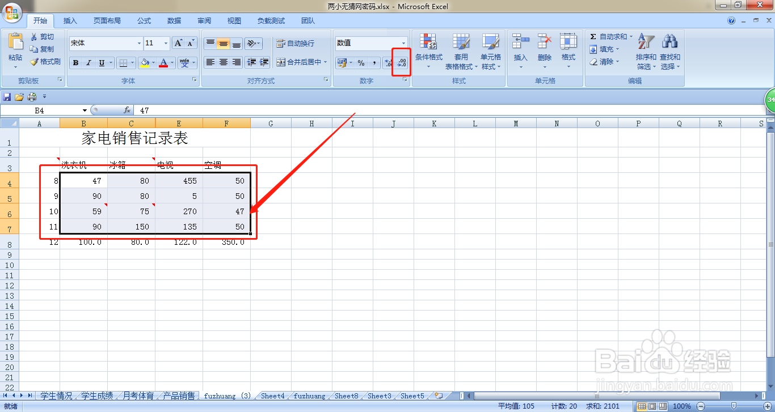Toggle top vertical alignment
Screen dimensions: 775x412
210,43
